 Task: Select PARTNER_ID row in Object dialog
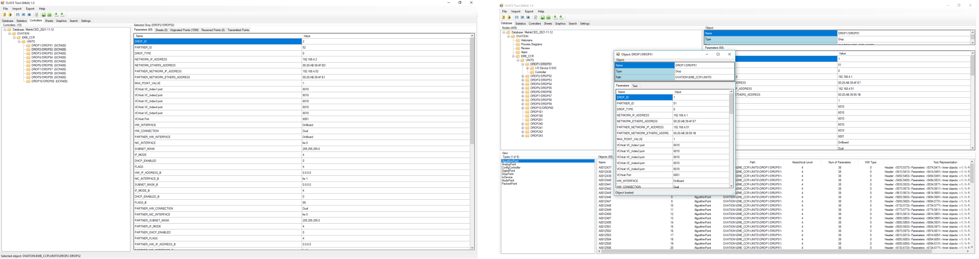pyautogui.click(x=672, y=103)
